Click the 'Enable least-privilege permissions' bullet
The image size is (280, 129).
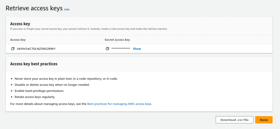click(37, 91)
